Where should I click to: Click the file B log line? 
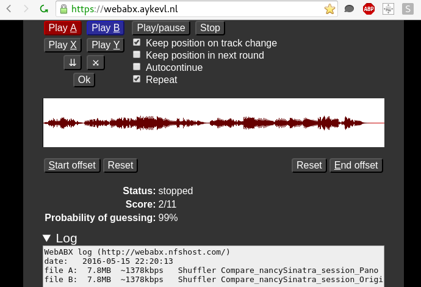[214, 280]
